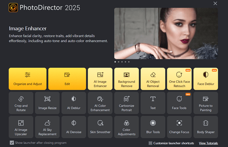The height and width of the screenshot is (147, 228).
Task: Jump to fourth carousel slide dot
Action: coord(125,62)
